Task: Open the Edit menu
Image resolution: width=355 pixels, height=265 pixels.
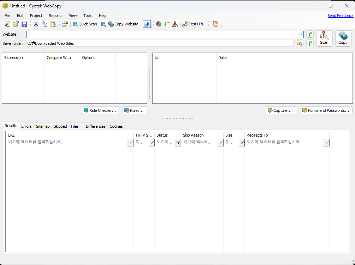Action: tap(20, 16)
